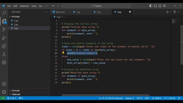Open the Source Control view

pyautogui.click(x=4, y=29)
